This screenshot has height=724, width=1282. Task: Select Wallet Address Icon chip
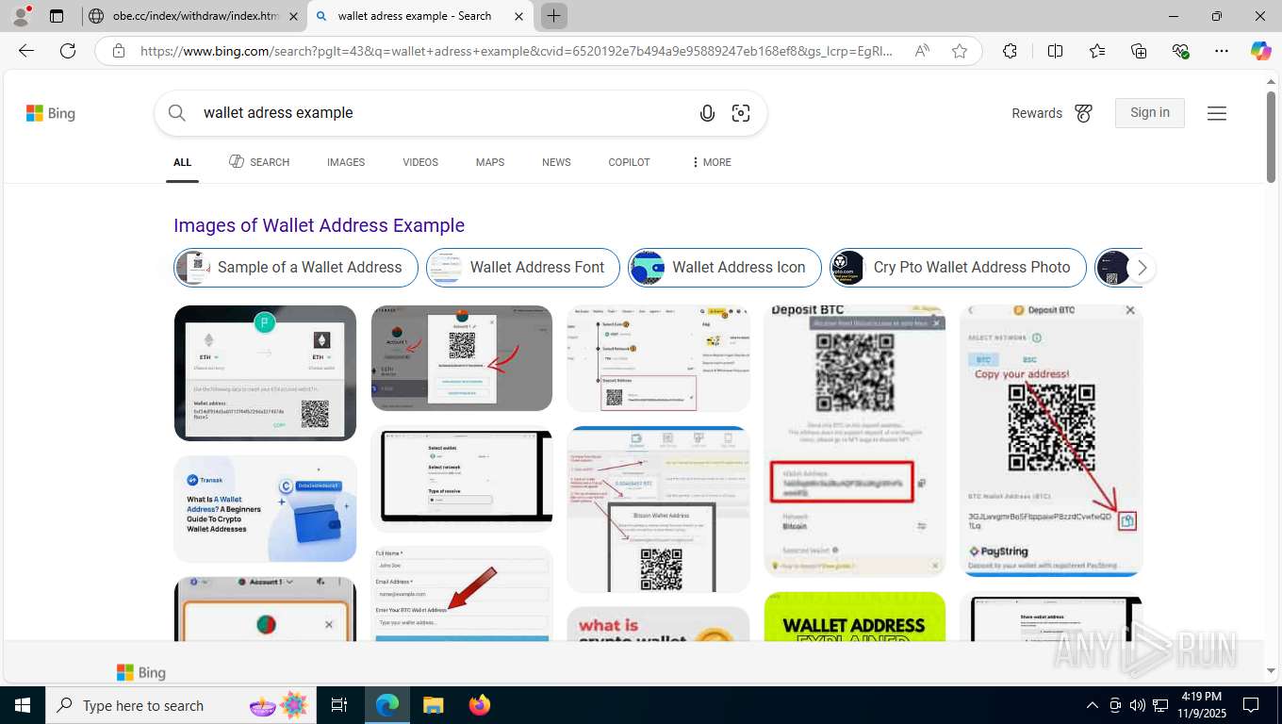[x=725, y=268]
